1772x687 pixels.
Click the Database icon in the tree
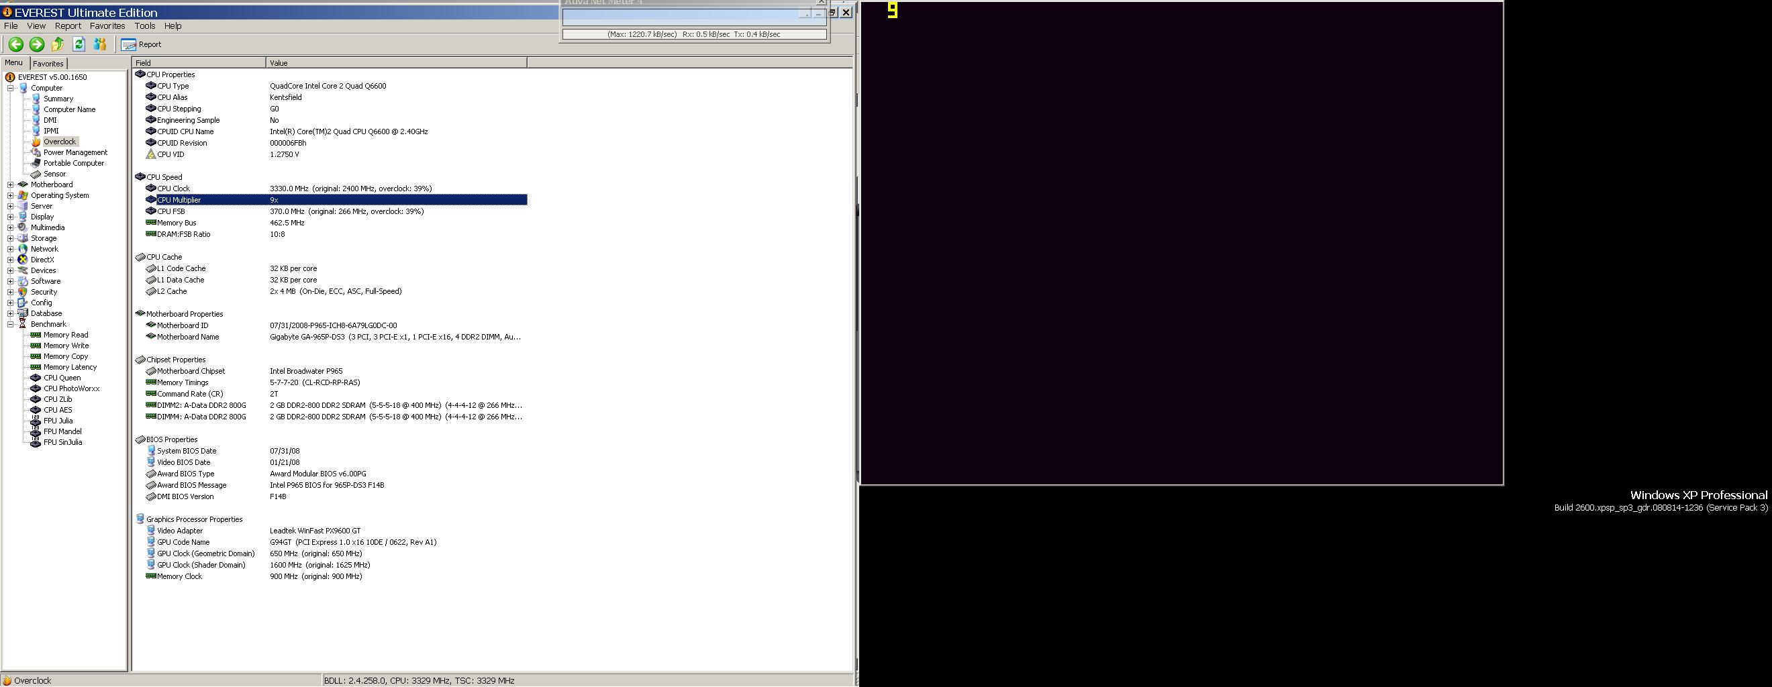tap(23, 313)
